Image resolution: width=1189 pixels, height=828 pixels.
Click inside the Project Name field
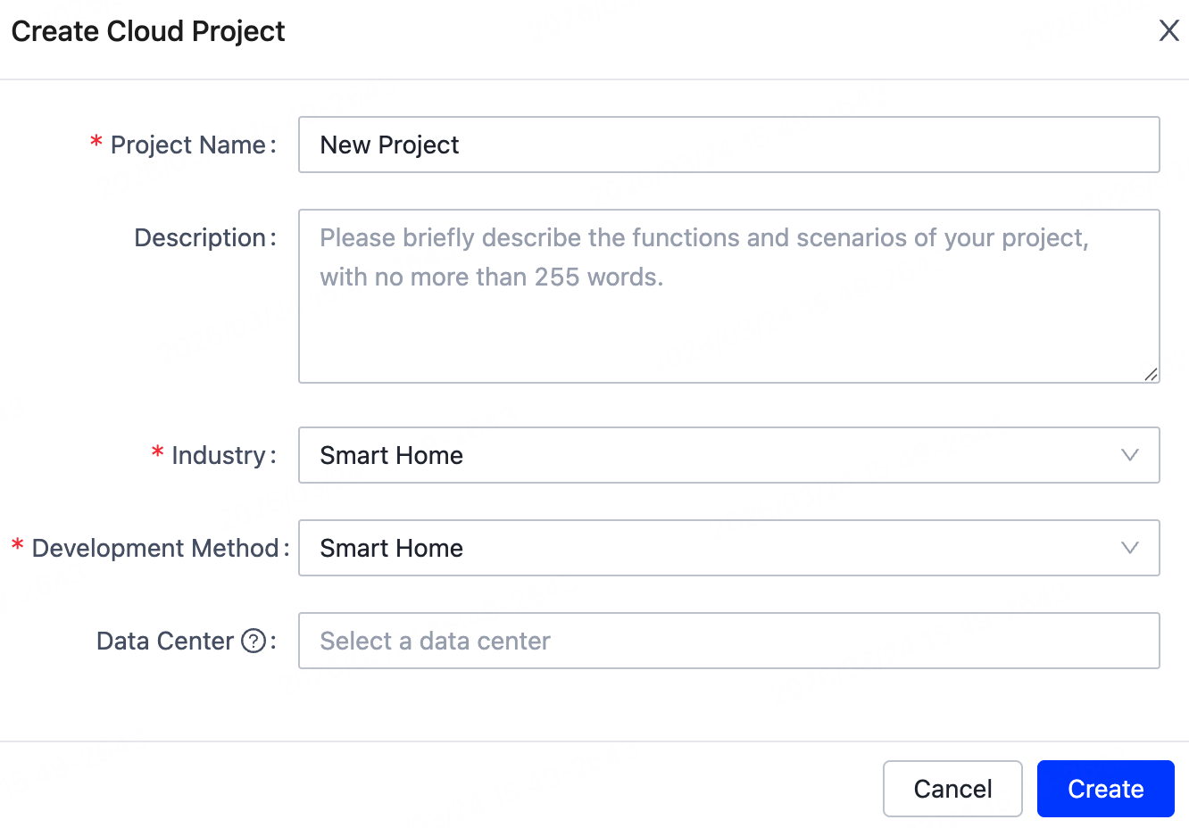[728, 145]
